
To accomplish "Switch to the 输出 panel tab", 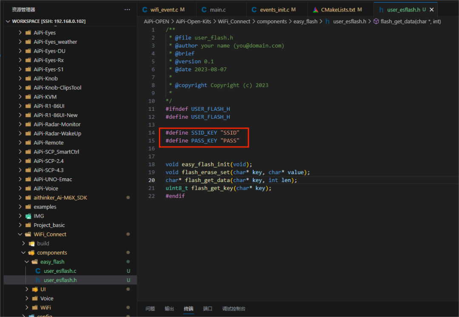I will click(x=169, y=309).
